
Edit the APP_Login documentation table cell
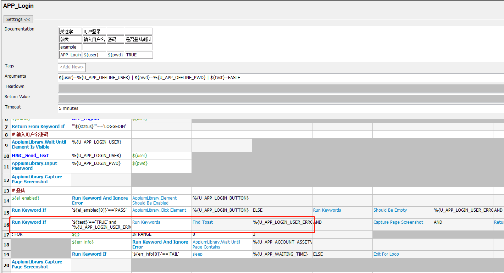(x=70, y=54)
